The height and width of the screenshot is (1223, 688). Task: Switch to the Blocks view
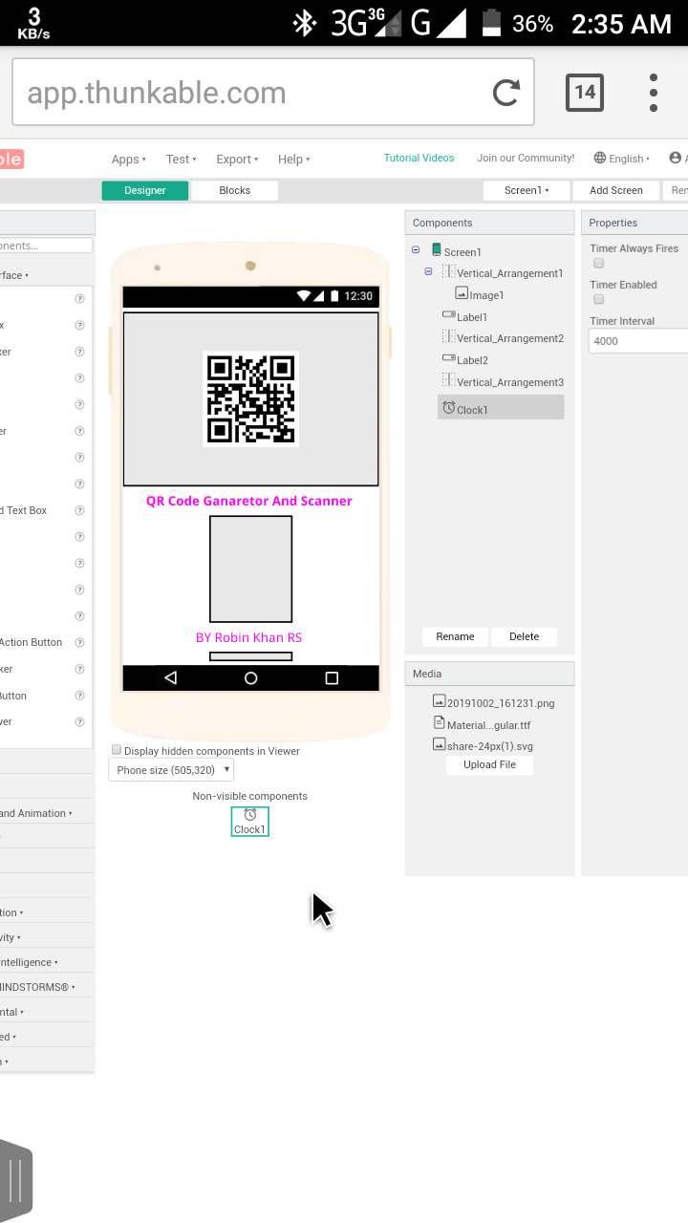235,190
